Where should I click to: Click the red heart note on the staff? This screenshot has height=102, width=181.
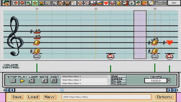tap(169, 42)
